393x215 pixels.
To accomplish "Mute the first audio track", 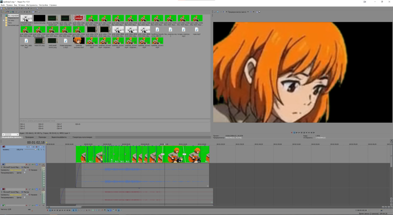I will click(x=37, y=164).
